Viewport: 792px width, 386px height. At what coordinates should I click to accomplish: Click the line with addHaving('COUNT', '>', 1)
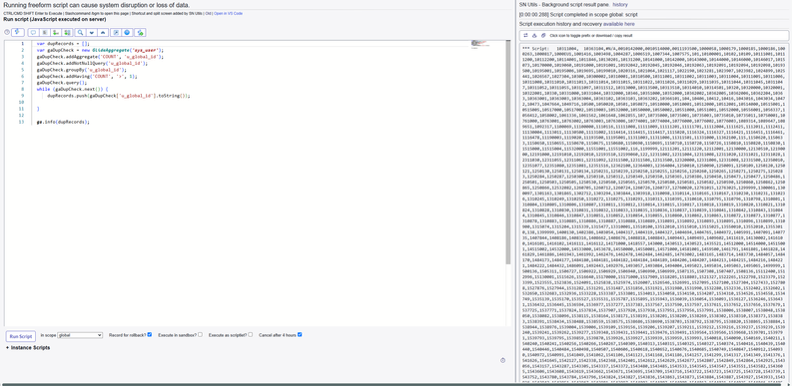point(87,76)
